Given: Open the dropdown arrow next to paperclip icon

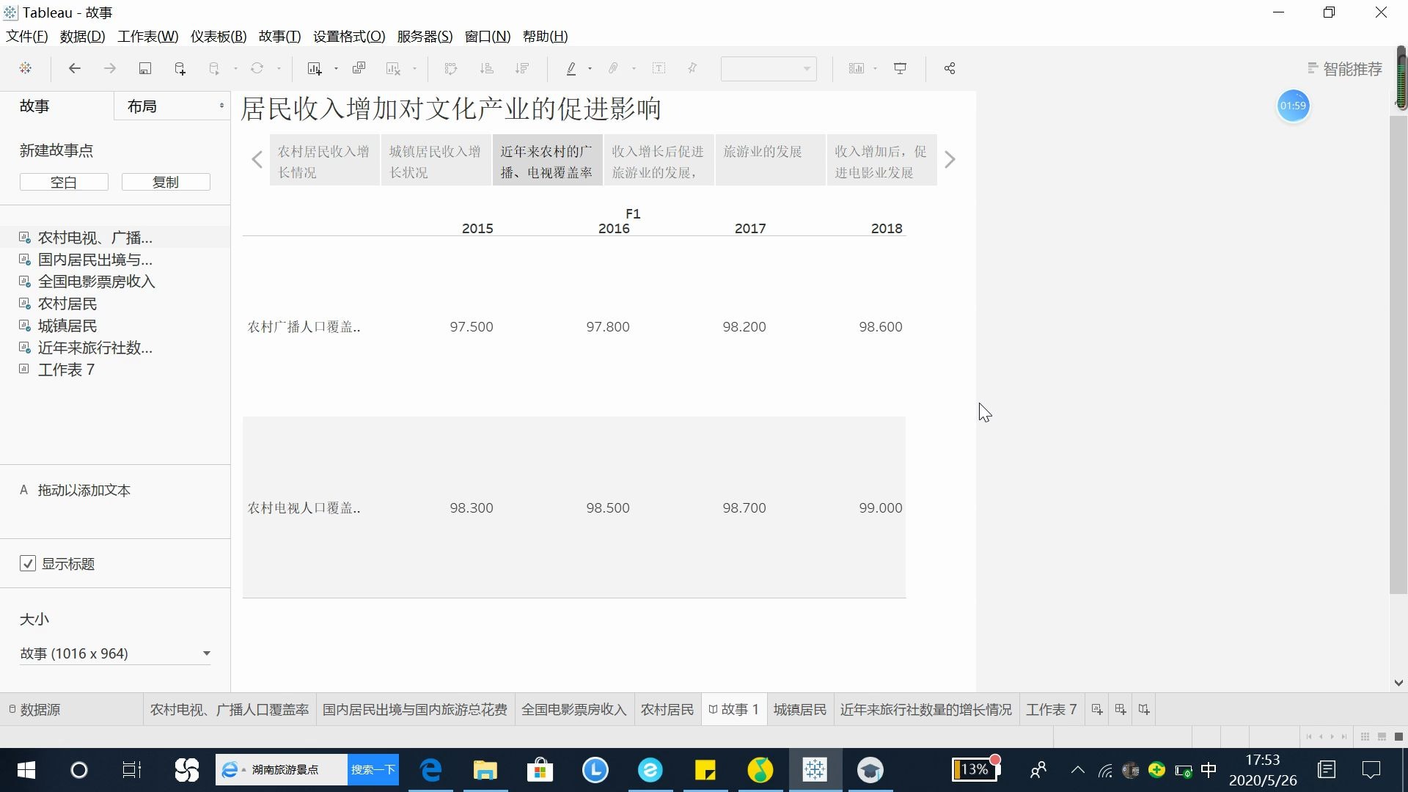Looking at the screenshot, I should click(x=634, y=68).
